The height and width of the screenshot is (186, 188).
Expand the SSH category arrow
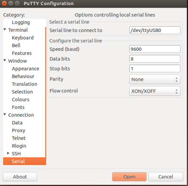click(8, 153)
